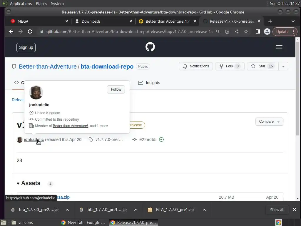Click the Chrome icon in system tray

[x=279, y=222]
